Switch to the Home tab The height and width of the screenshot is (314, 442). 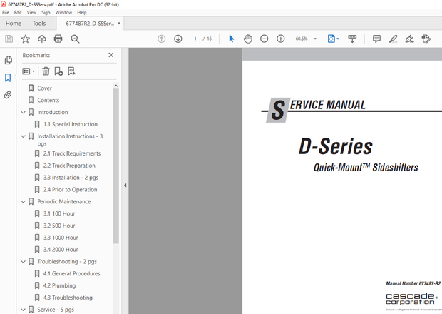pos(14,24)
